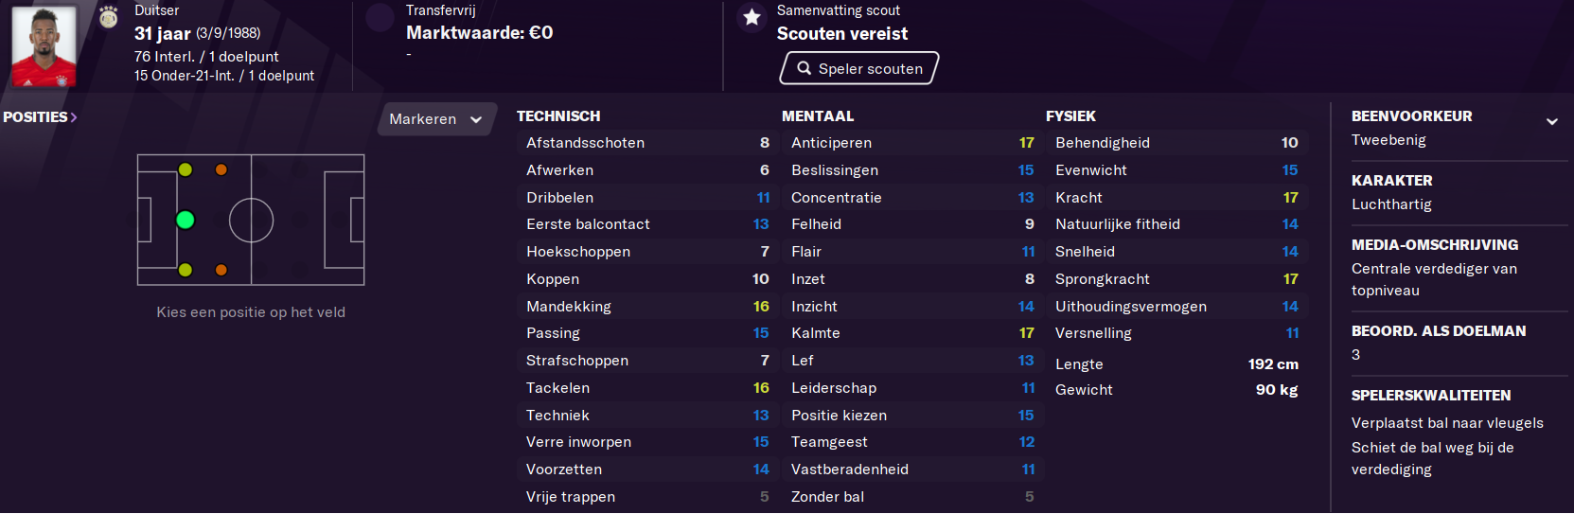The height and width of the screenshot is (514, 1574).
Task: Click the round icon beside Transfervrij
Action: (380, 17)
